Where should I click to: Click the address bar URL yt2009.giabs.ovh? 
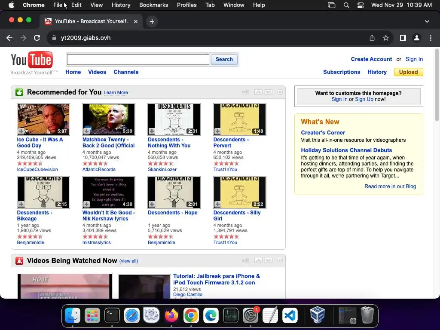point(86,38)
